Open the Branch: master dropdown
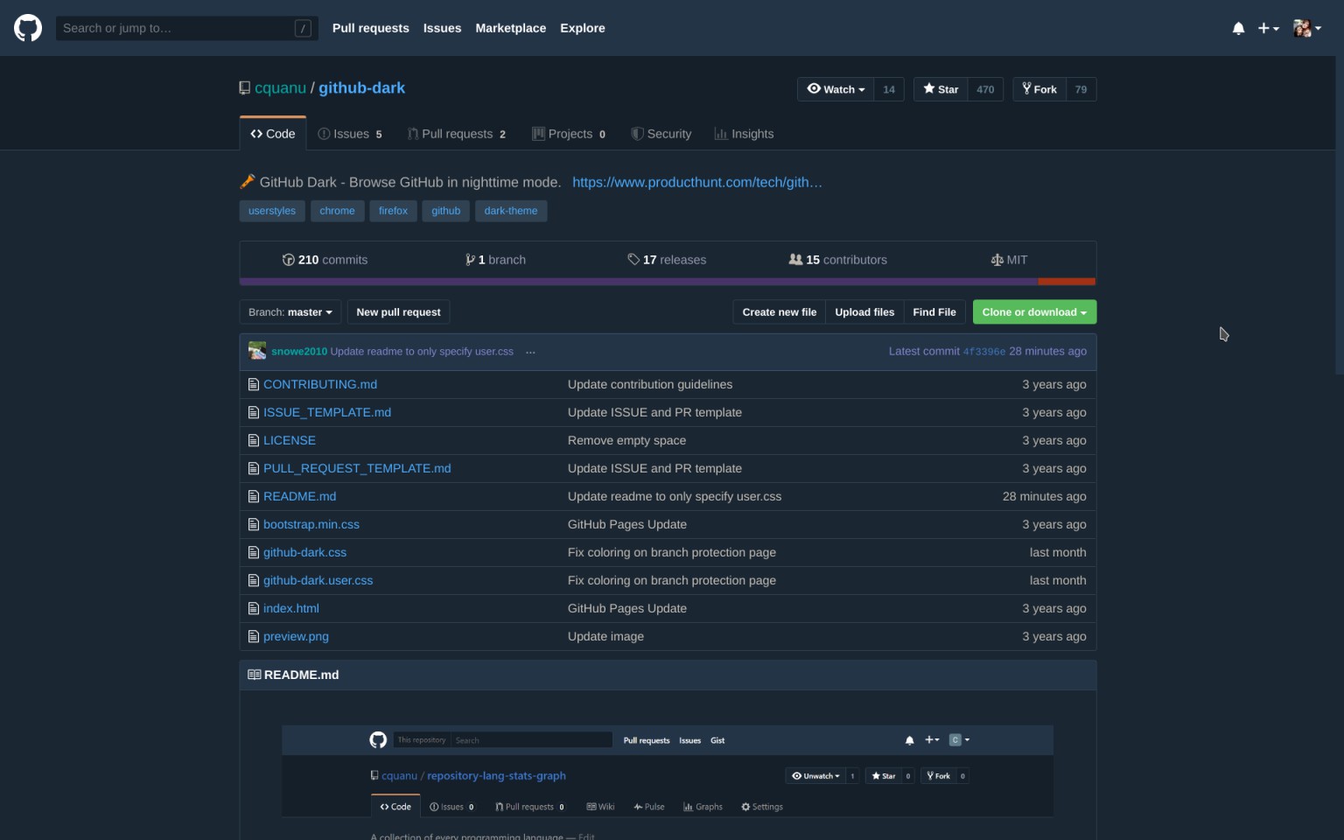1344x840 pixels. pos(290,311)
